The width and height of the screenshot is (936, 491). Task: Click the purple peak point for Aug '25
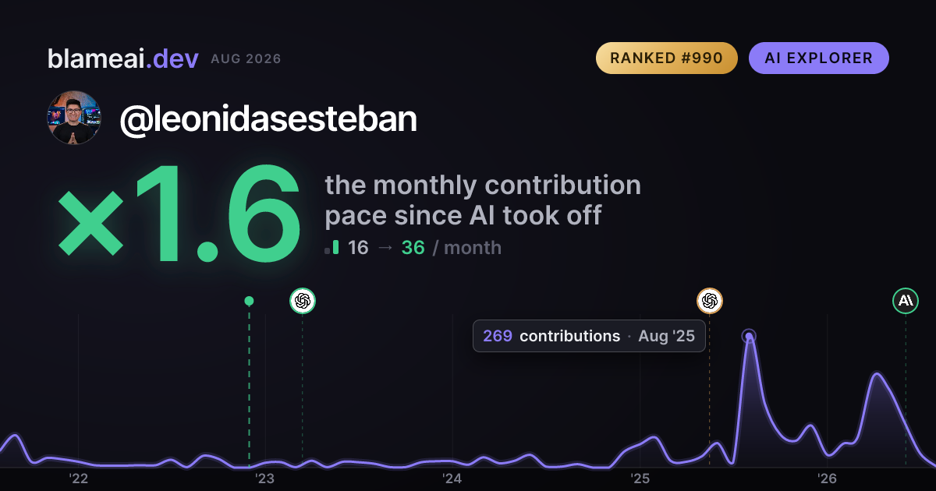(749, 337)
